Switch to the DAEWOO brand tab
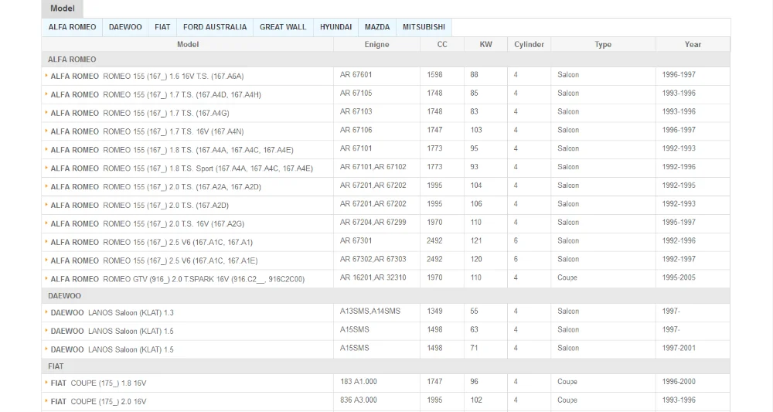 125,27
